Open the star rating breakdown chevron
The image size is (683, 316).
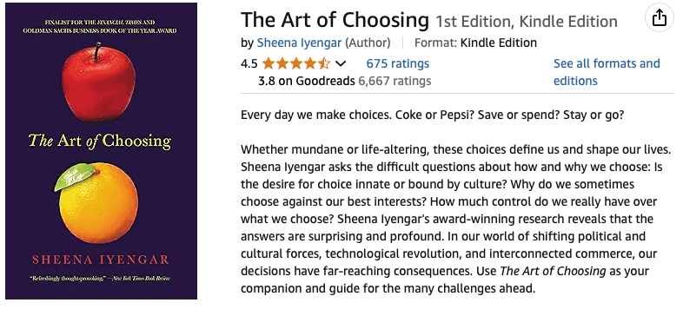tap(341, 64)
